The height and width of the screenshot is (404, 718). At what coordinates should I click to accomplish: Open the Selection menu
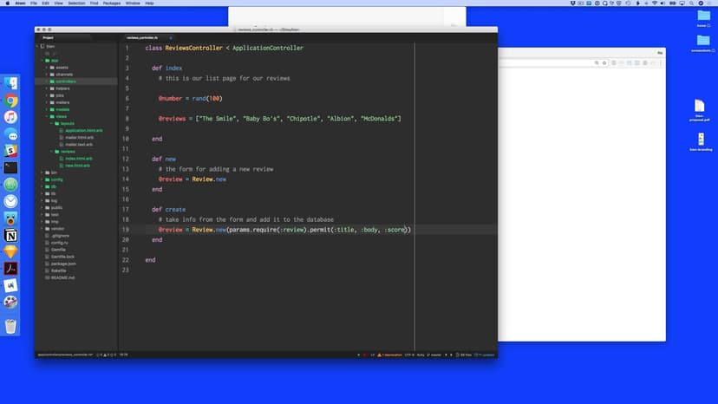click(76, 3)
